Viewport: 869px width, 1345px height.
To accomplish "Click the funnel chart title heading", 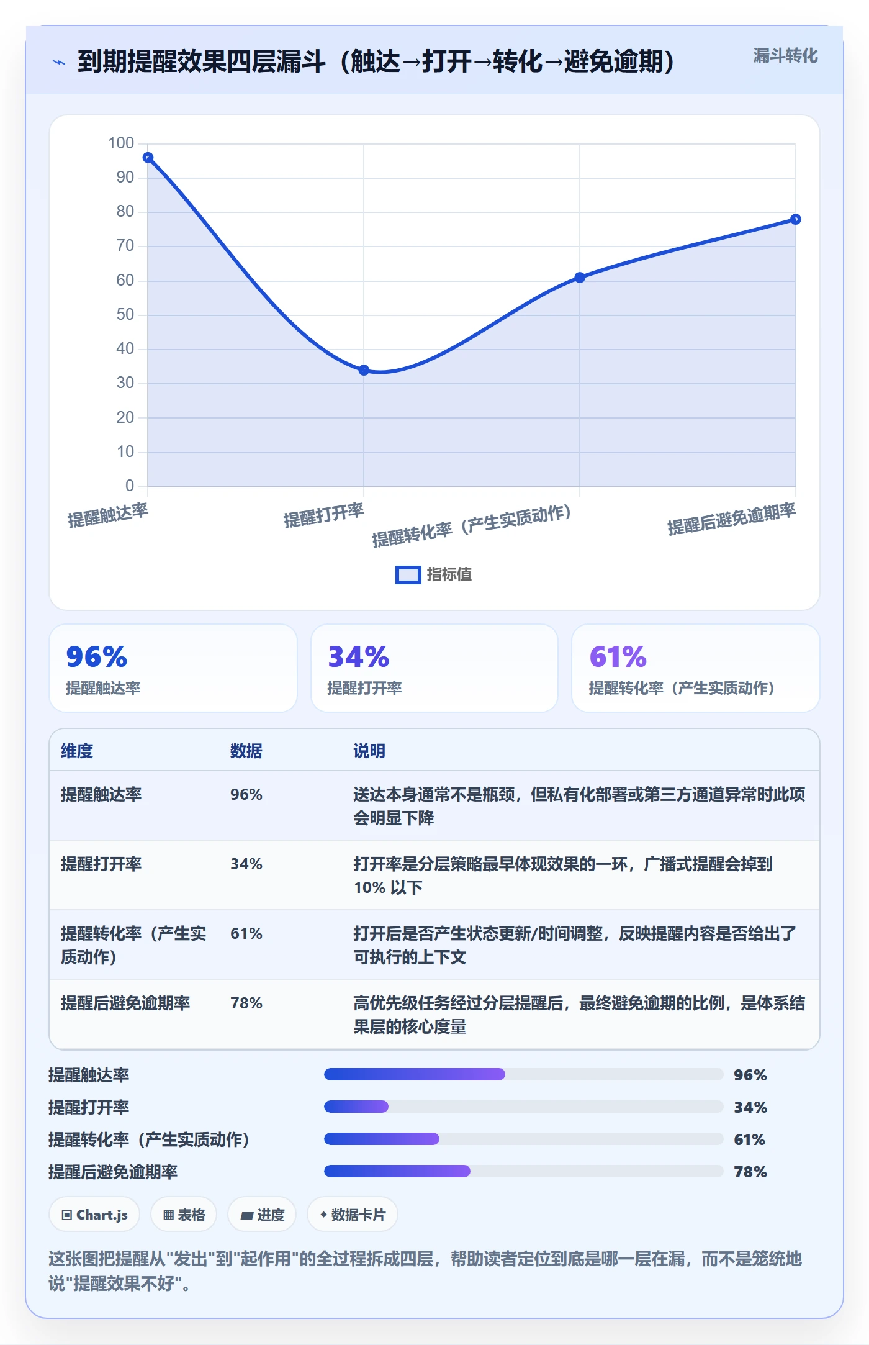I will (x=376, y=61).
